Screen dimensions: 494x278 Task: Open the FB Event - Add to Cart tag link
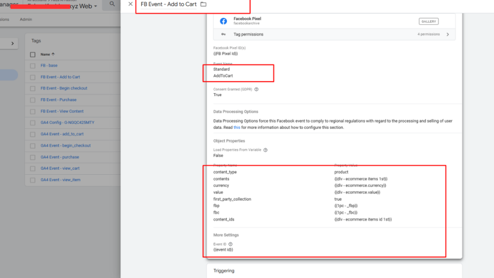point(60,77)
